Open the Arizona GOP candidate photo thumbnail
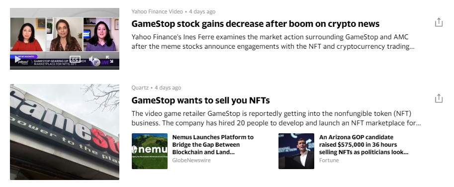Viewport: 454px width, 187px height. pyautogui.click(x=296, y=151)
